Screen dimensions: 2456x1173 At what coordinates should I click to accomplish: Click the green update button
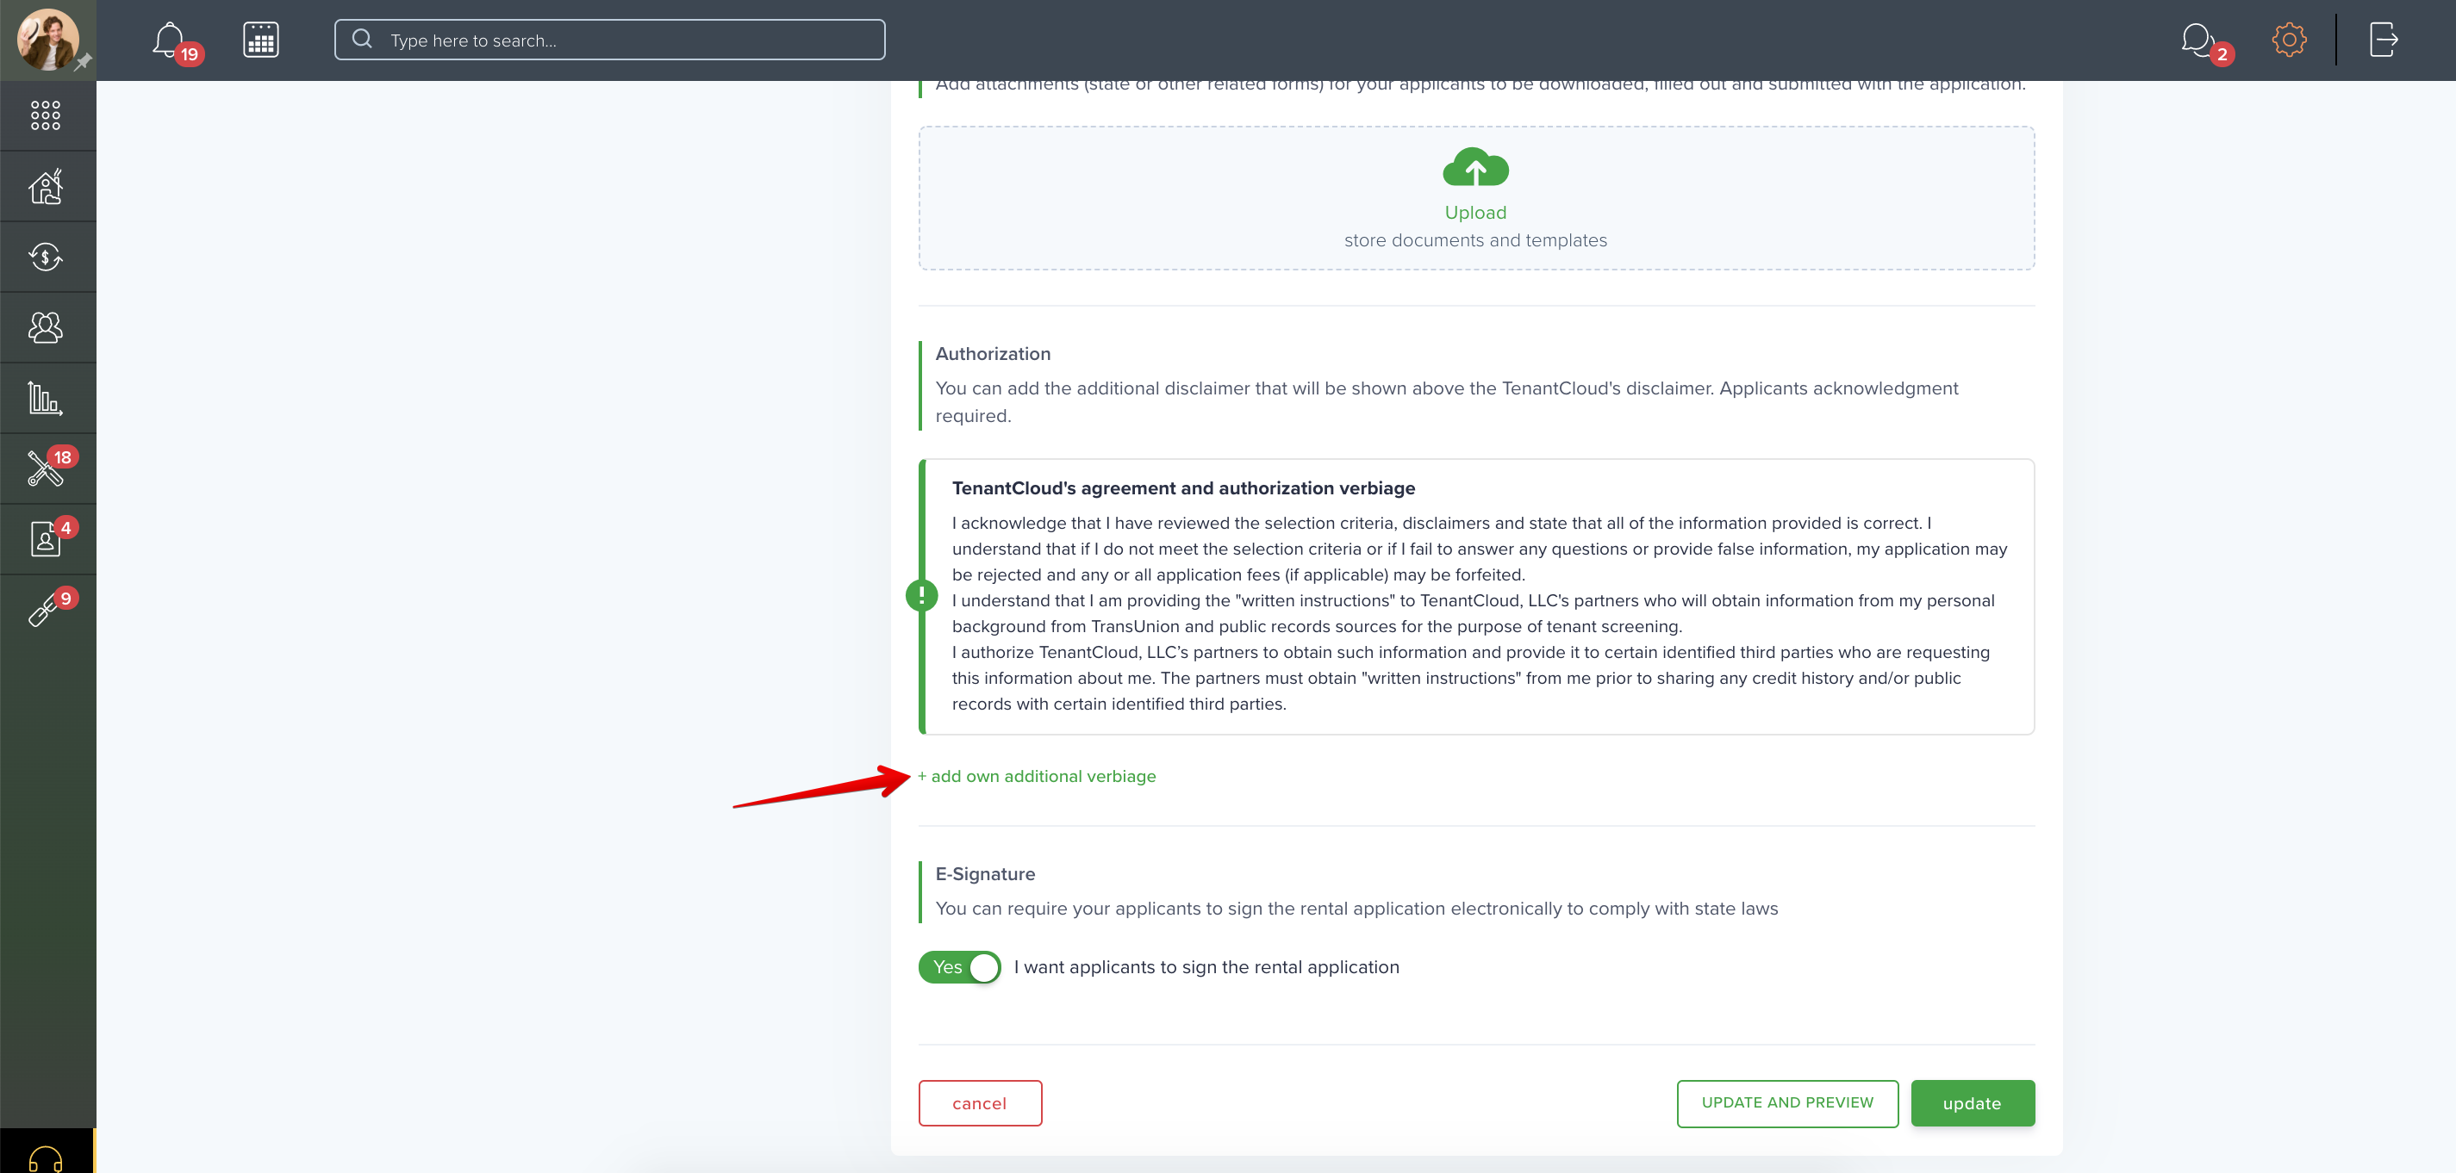pos(1972,1102)
